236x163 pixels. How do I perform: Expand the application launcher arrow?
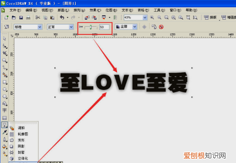coord(110,18)
